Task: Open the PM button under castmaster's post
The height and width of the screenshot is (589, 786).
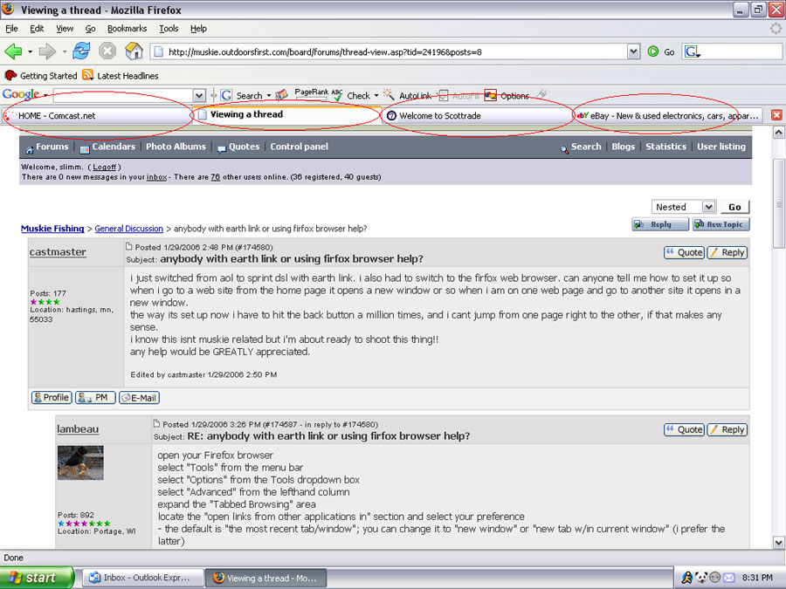Action: coord(95,397)
